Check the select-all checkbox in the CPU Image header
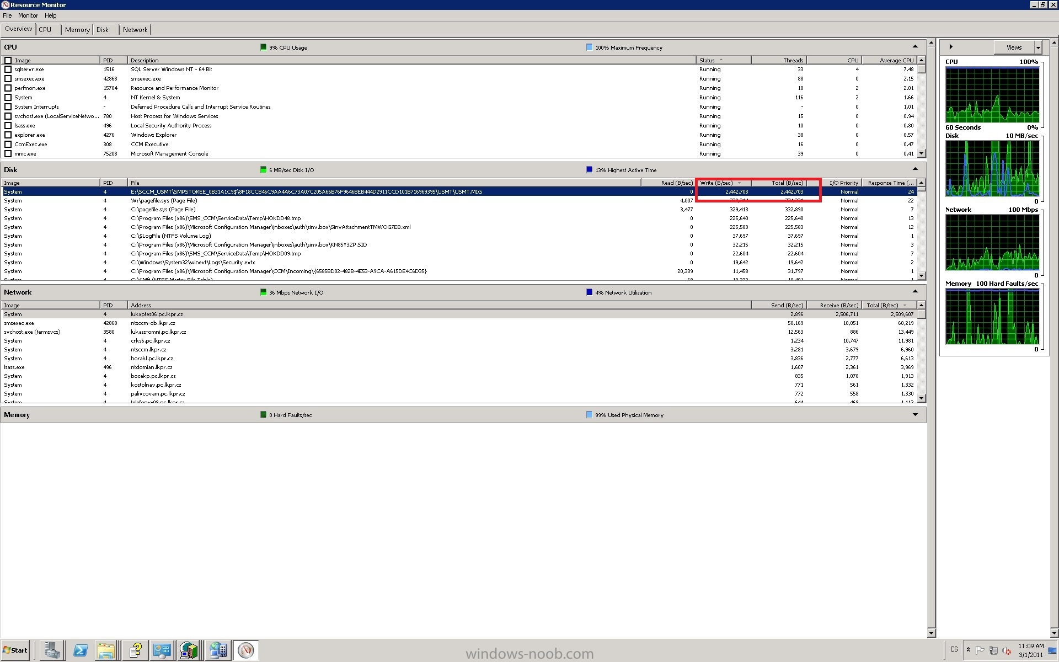The width and height of the screenshot is (1059, 662). pyautogui.click(x=8, y=60)
